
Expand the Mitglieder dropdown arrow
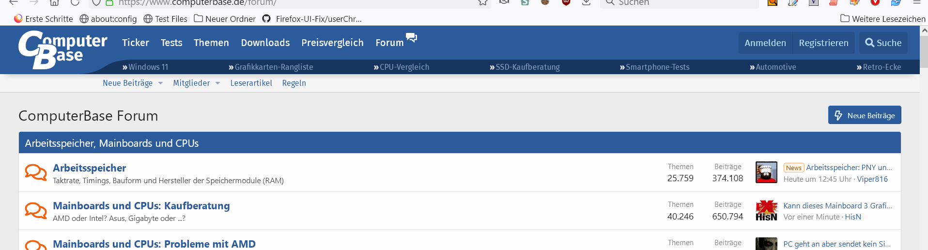pyautogui.click(x=218, y=83)
